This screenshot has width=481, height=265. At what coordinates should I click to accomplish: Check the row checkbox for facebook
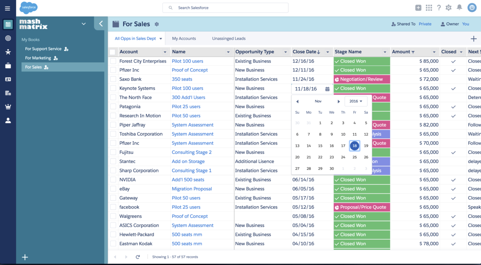(113, 207)
